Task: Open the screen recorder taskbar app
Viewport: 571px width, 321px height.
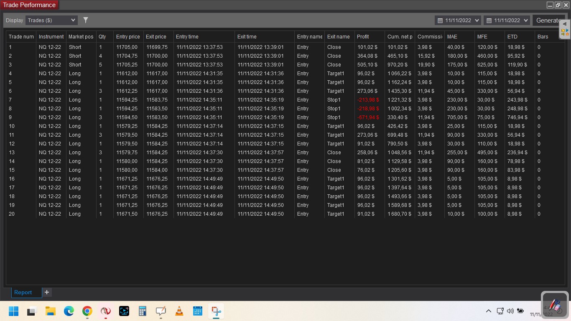Action: (124, 311)
